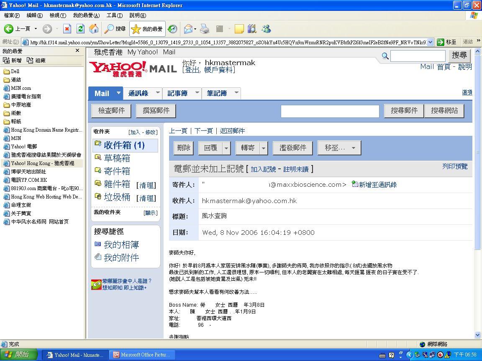Click the Drafts folder icon
This screenshot has height=361, width=482.
click(x=98, y=157)
